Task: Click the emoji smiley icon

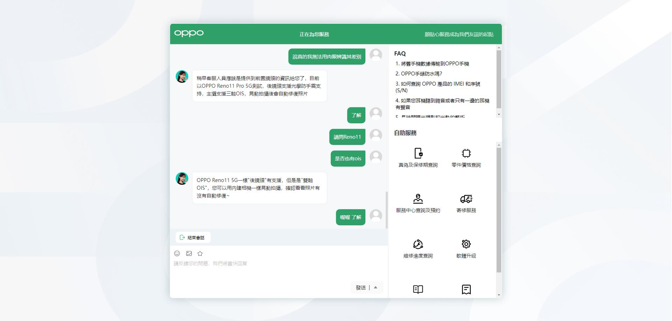Action: point(177,253)
